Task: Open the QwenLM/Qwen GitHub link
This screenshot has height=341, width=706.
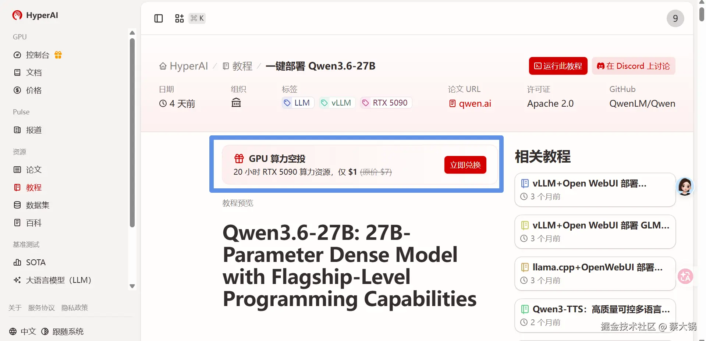Action: tap(642, 104)
